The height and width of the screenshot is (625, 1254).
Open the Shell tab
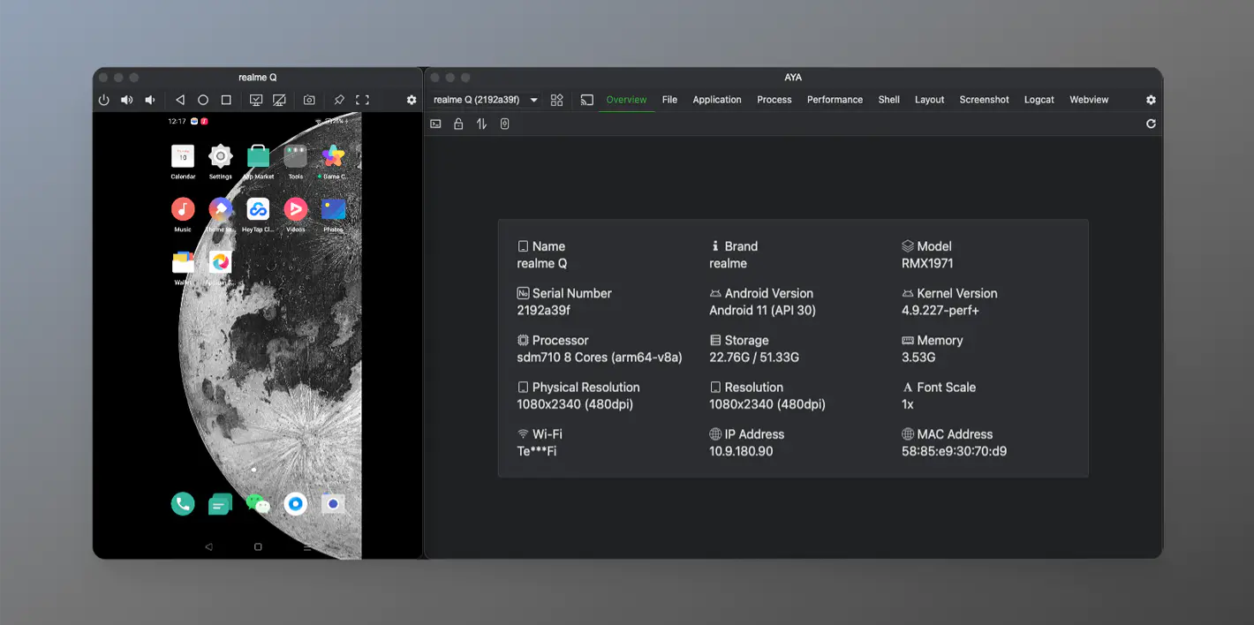888,100
